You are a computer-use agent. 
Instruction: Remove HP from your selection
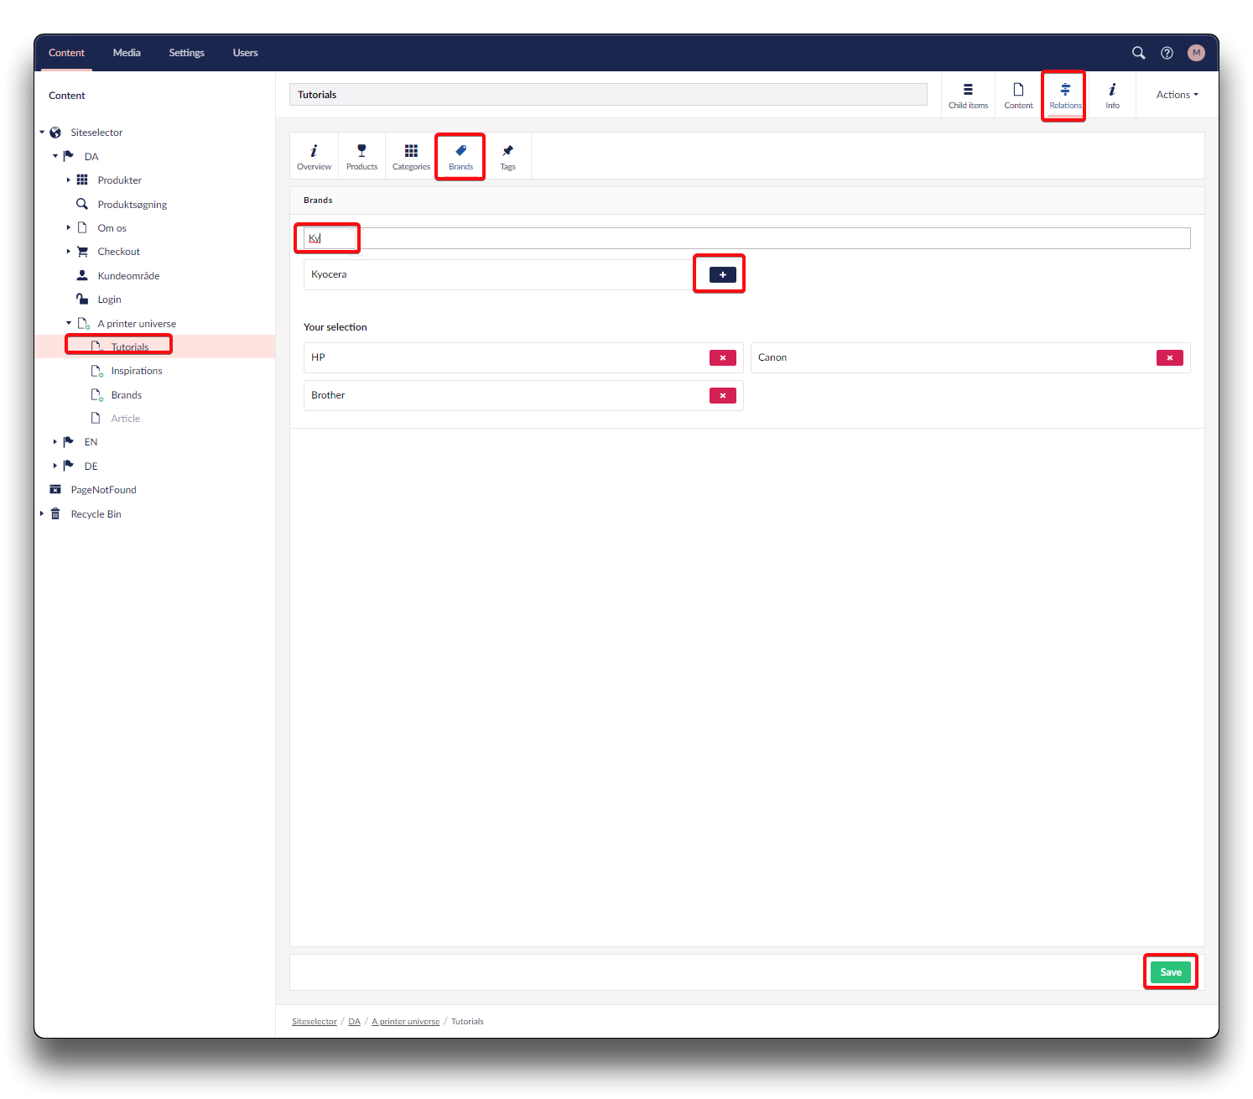coord(722,357)
